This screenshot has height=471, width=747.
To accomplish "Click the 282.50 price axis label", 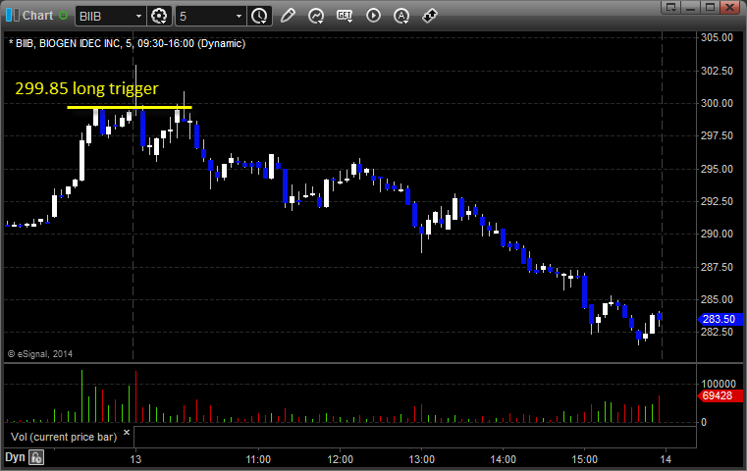I will click(717, 332).
